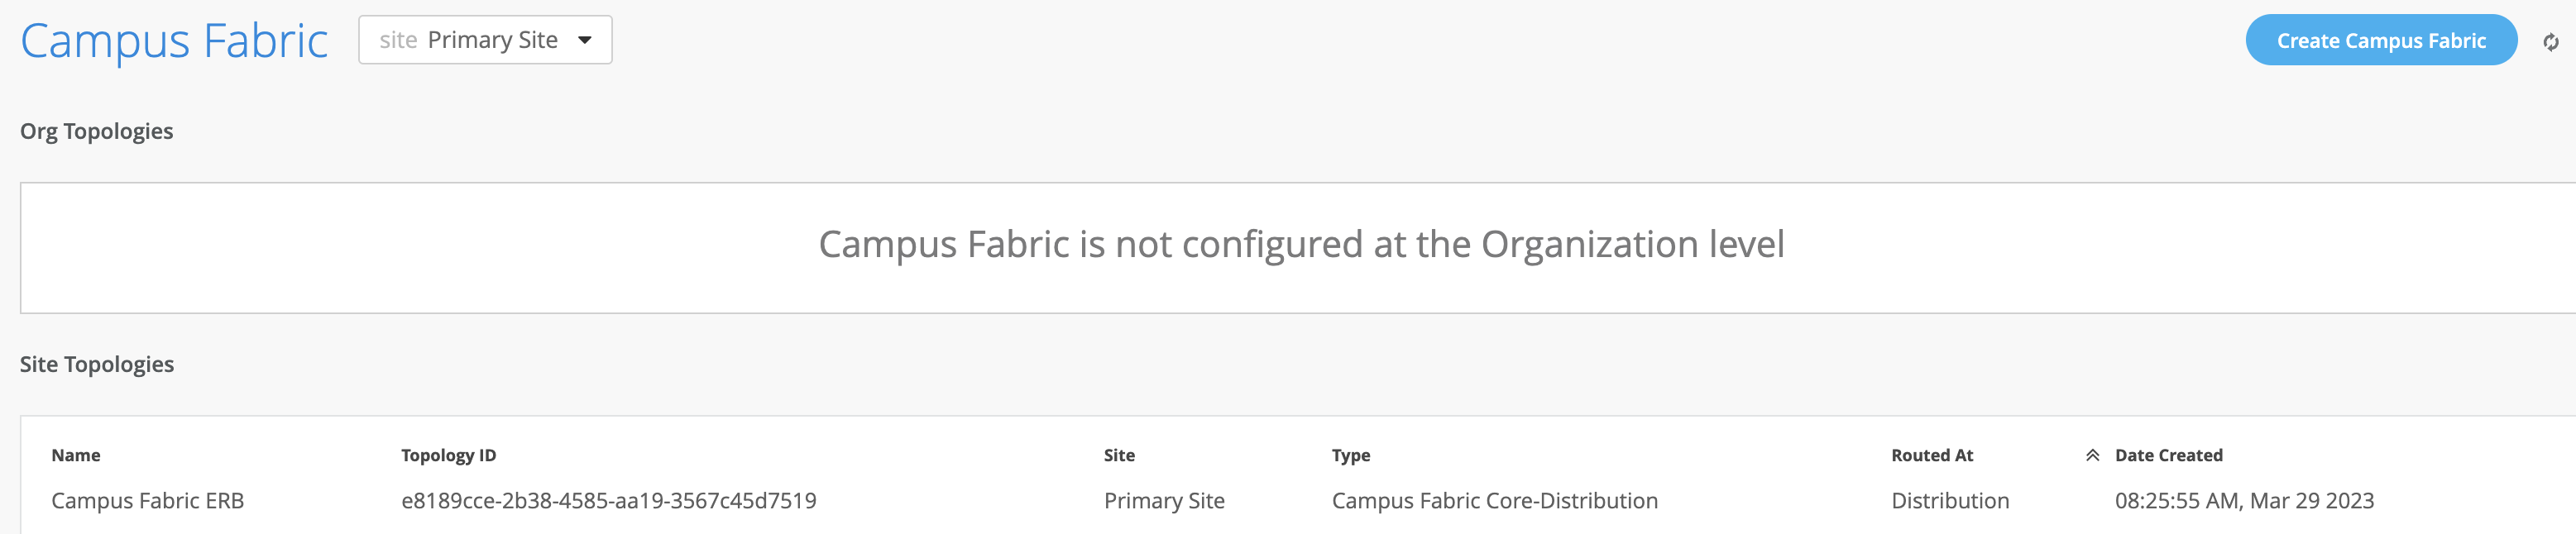Viewport: 2576px width, 534px height.
Task: Click the Site Topologies section heading
Action: click(x=97, y=365)
